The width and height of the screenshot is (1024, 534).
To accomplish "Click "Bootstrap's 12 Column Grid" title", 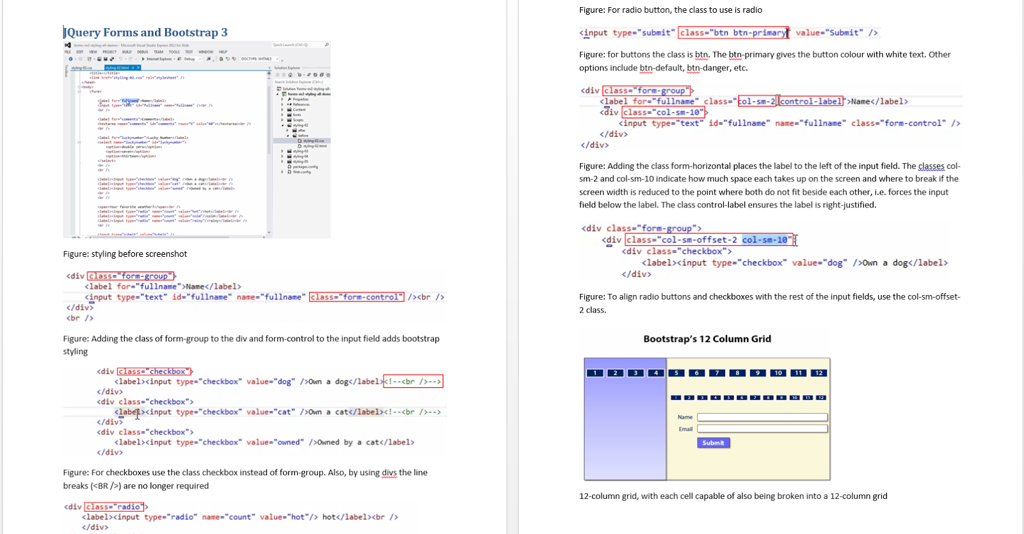I will pyautogui.click(x=707, y=339).
